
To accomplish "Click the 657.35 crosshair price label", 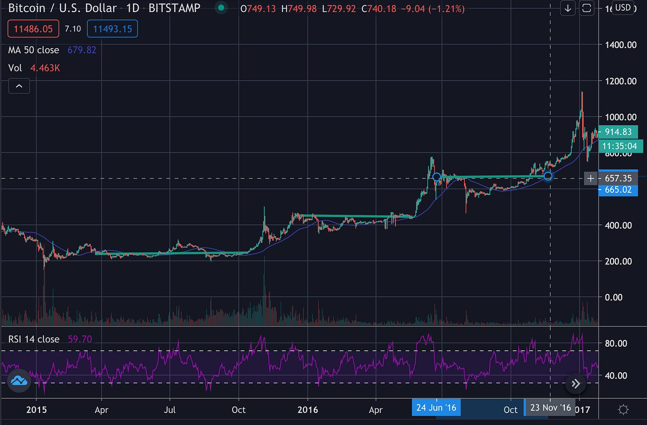I will tap(618, 179).
